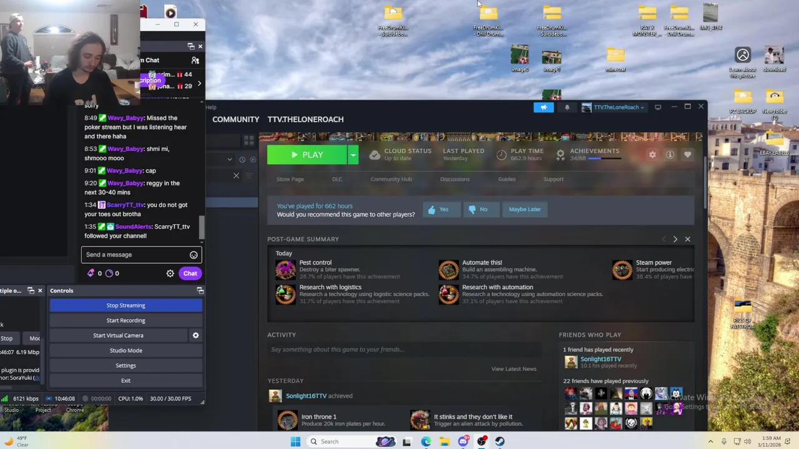This screenshot has width=799, height=449.
Task: Open chat community users icon
Action: pyautogui.click(x=195, y=60)
